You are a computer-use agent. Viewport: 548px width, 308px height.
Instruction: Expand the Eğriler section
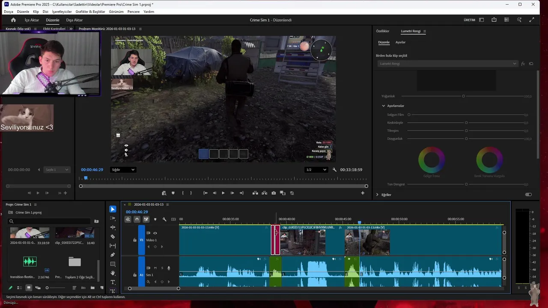click(377, 195)
